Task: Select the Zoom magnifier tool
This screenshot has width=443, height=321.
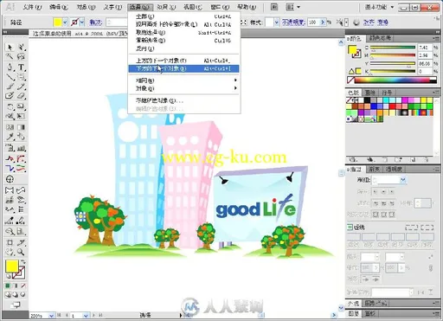Action: [21, 252]
